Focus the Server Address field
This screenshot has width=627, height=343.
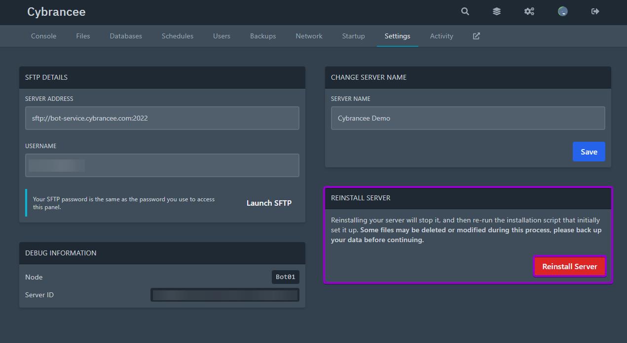162,118
